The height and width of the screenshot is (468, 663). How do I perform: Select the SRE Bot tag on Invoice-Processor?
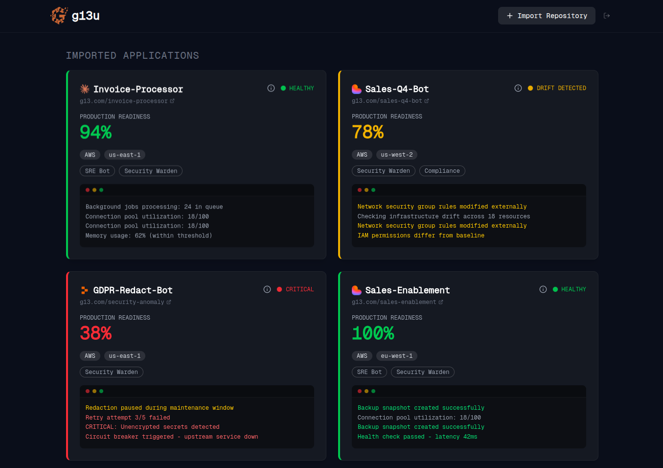pos(97,170)
